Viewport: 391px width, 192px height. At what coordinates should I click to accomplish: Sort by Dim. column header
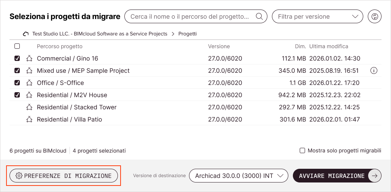click(x=300, y=46)
